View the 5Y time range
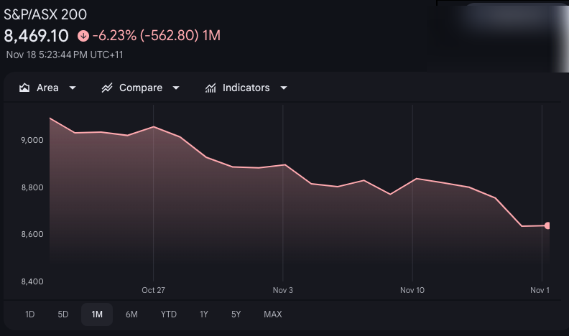Viewport: 569px width, 336px height. (x=236, y=314)
